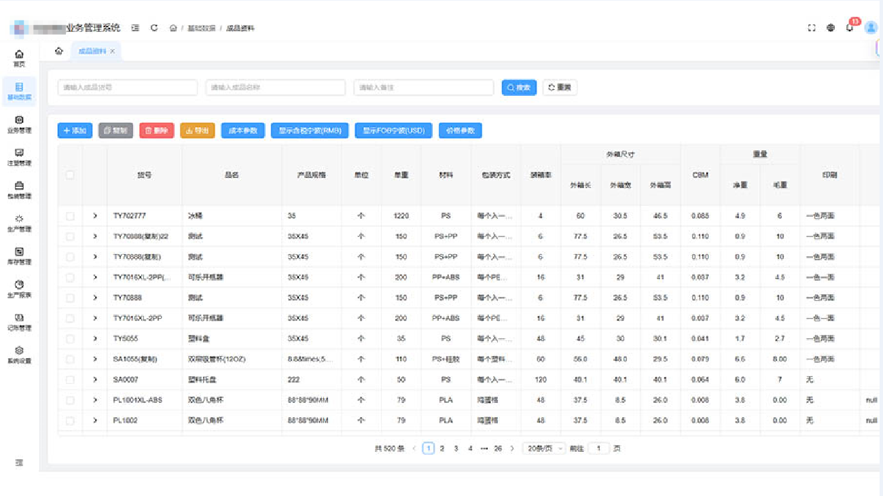
Task: Check the row TY70888(复制)22
Action: (x=70, y=236)
